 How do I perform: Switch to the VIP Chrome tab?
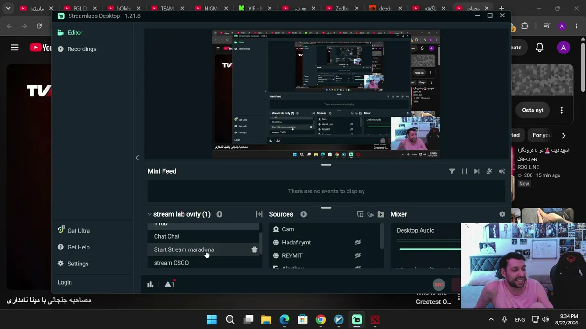point(255,8)
